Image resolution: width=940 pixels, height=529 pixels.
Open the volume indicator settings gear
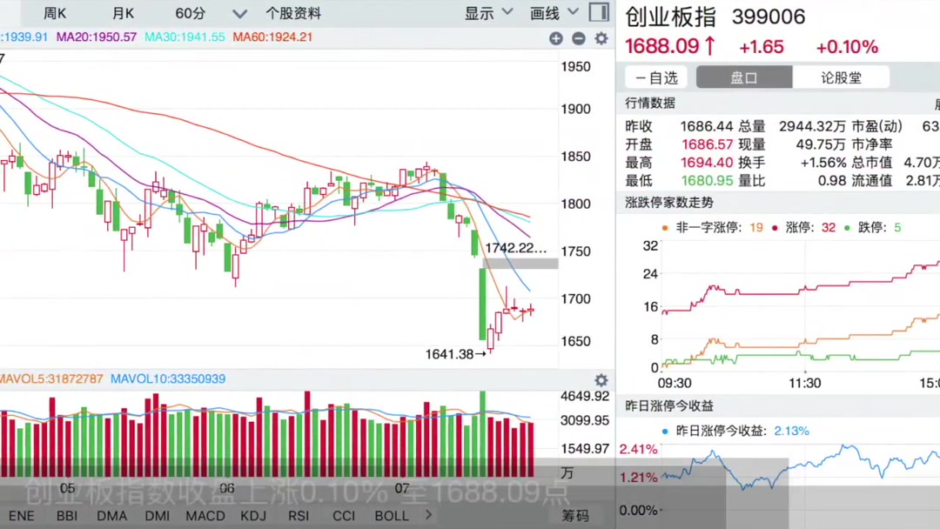pos(601,380)
